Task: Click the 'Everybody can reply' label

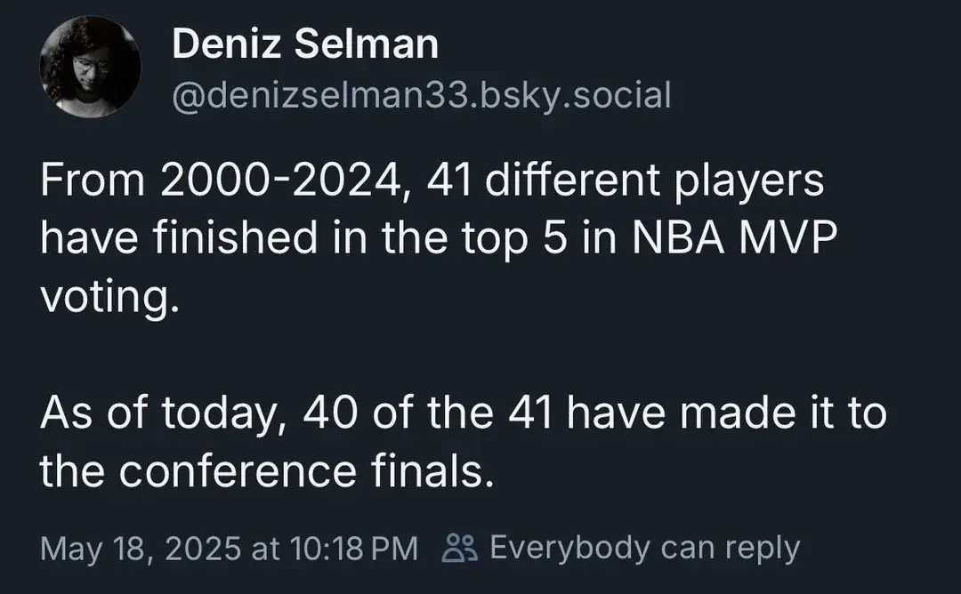Action: (641, 548)
